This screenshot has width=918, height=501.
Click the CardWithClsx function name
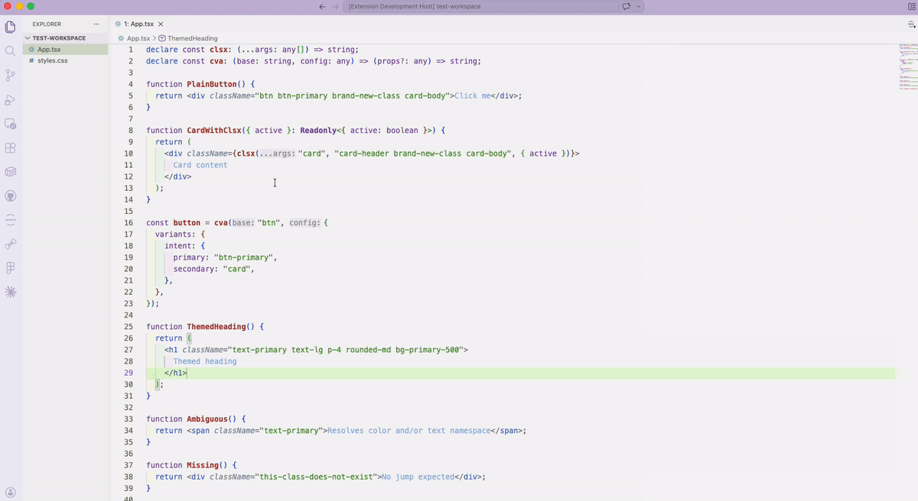(214, 130)
